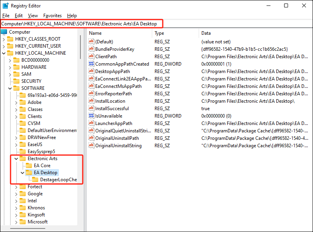
Task: Select the DefaultUserEnvironment tree key
Action: point(52,130)
